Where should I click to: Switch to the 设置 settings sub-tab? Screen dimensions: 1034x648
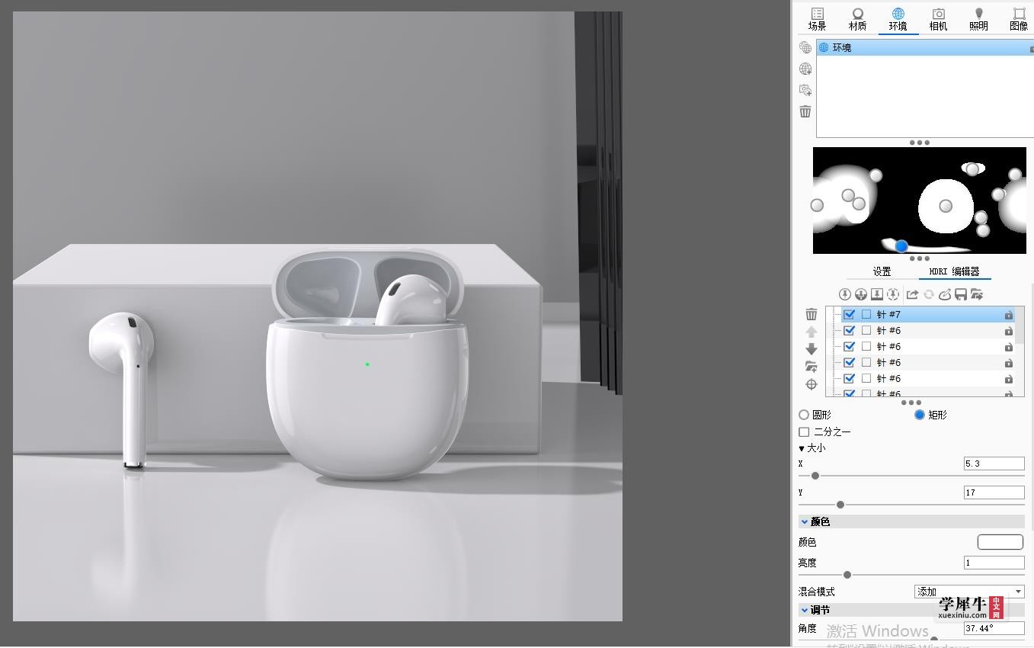tap(882, 271)
